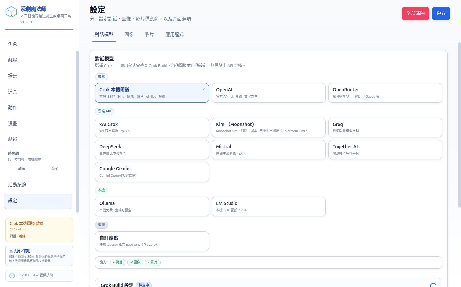Choose the Groq provider card
461x287 pixels.
tap(385, 128)
